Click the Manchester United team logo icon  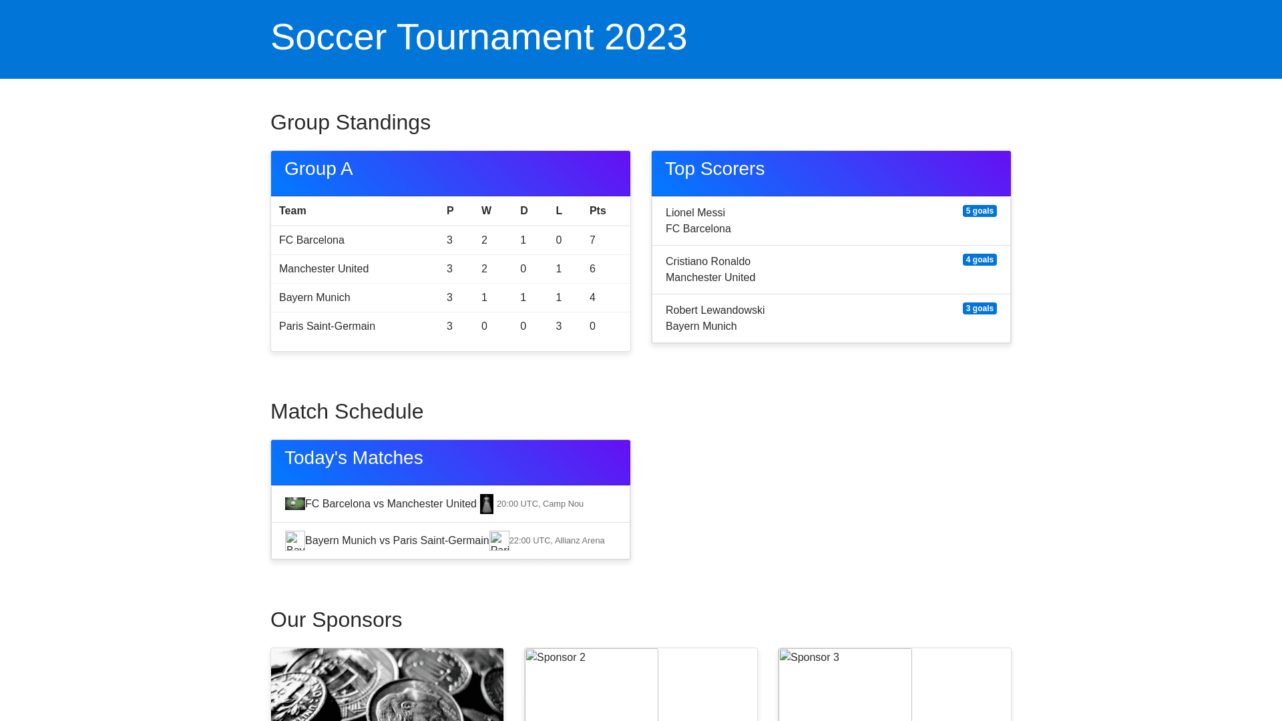point(487,504)
